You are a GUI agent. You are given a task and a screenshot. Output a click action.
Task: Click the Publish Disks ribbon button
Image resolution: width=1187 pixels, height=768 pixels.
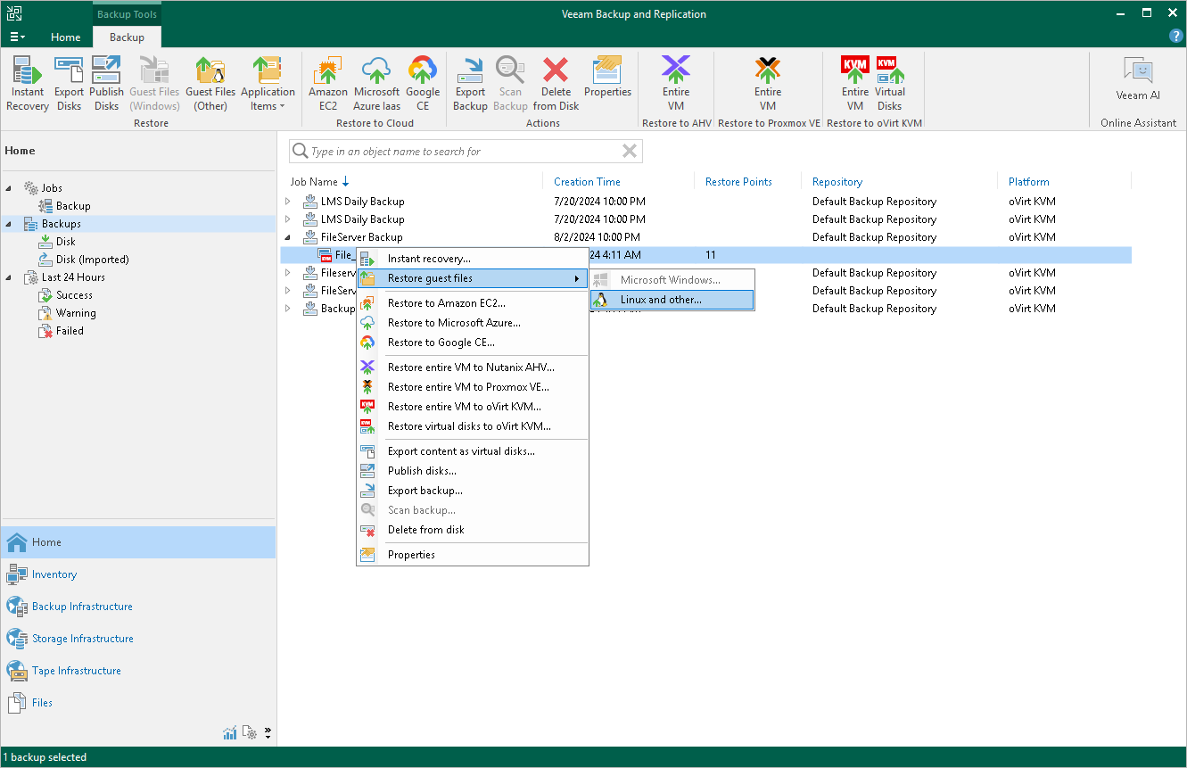coord(106,84)
